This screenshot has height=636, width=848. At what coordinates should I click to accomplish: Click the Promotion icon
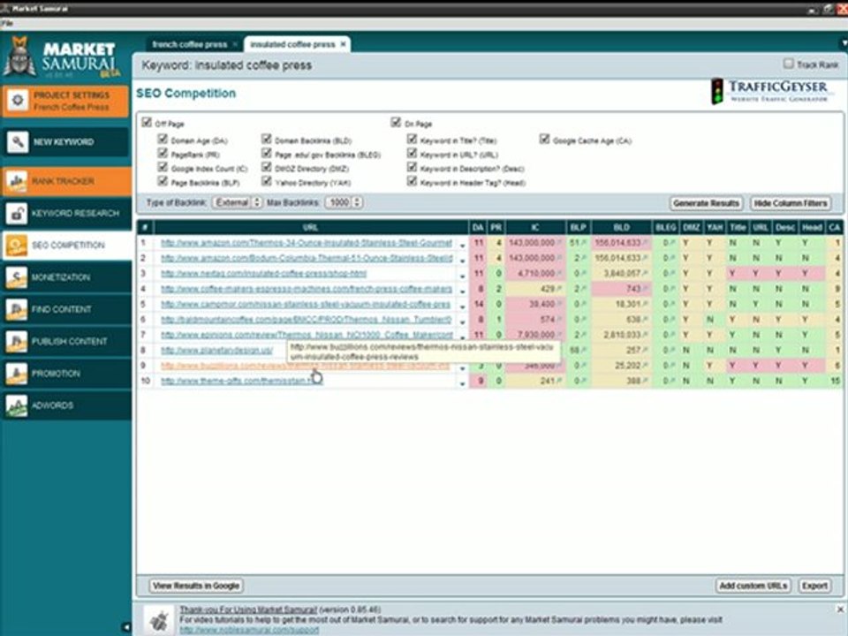pyautogui.click(x=17, y=373)
